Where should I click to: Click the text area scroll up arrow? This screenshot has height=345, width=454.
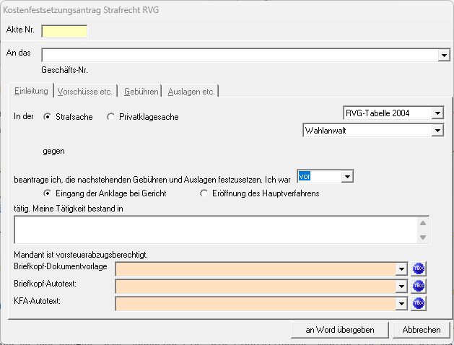(x=423, y=223)
